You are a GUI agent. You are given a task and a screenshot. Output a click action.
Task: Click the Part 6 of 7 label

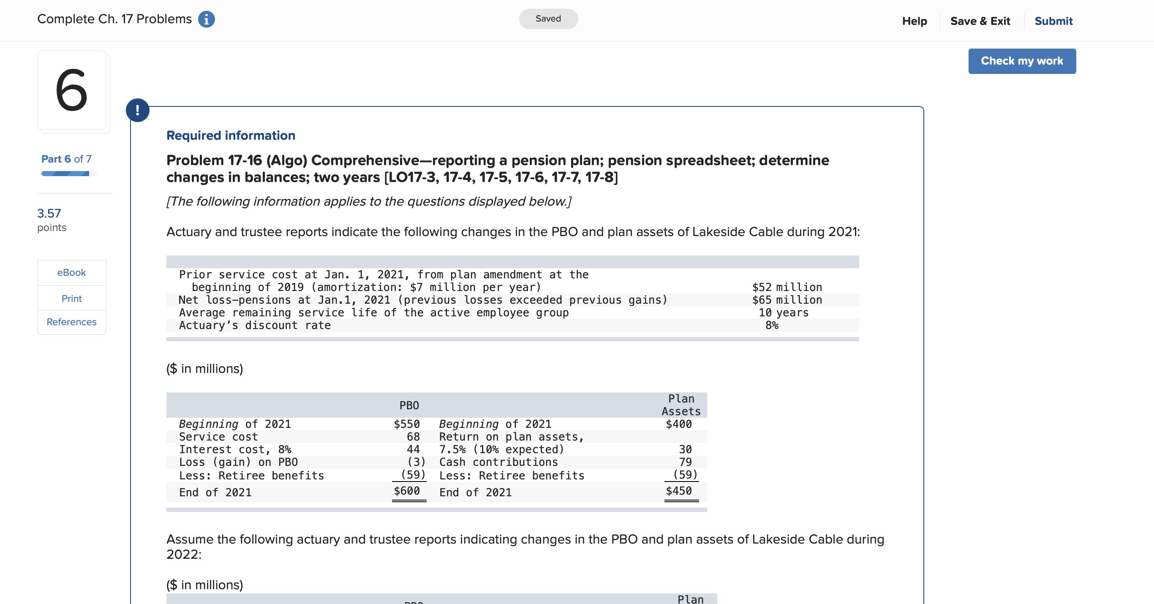point(66,159)
